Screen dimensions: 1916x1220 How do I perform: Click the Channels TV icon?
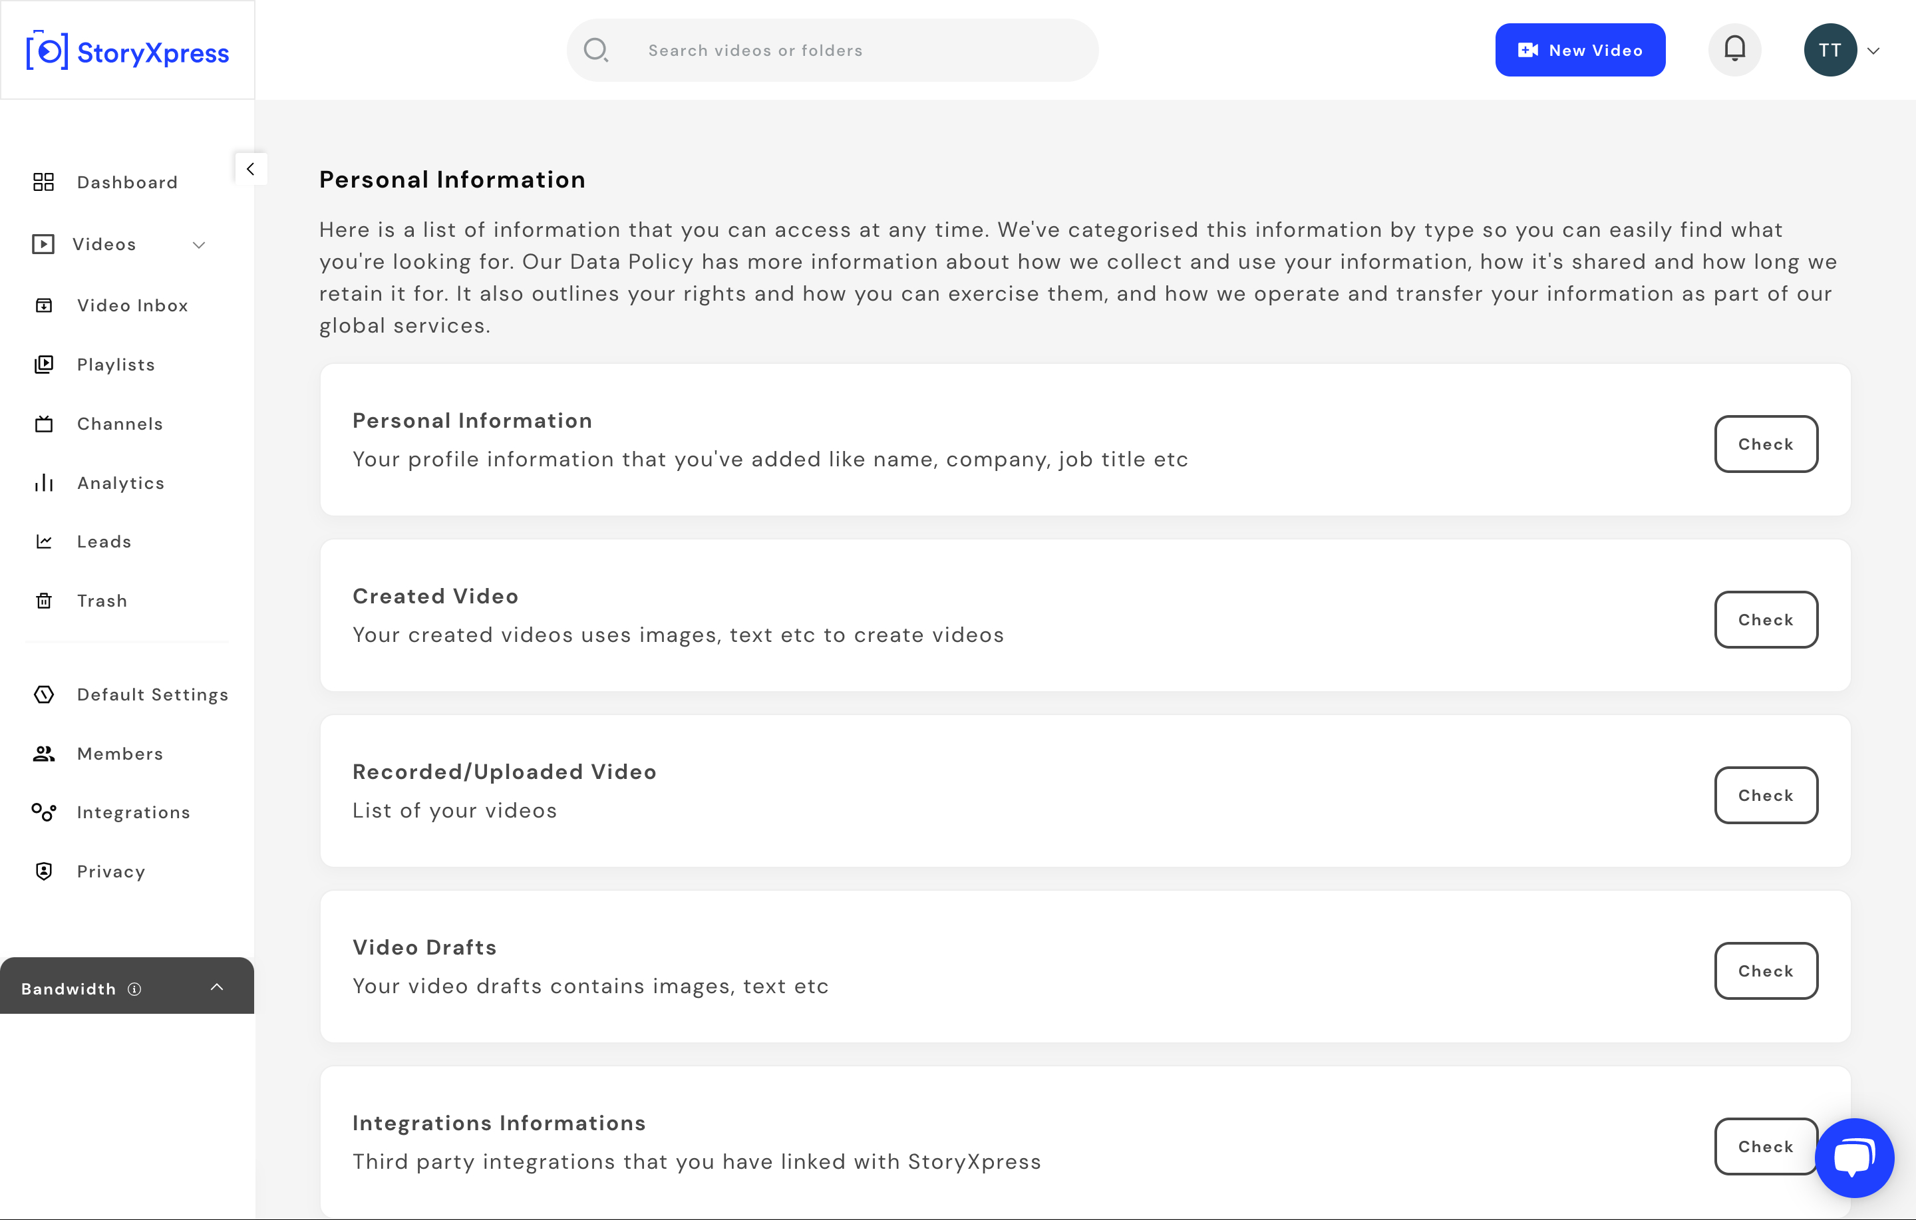(44, 423)
